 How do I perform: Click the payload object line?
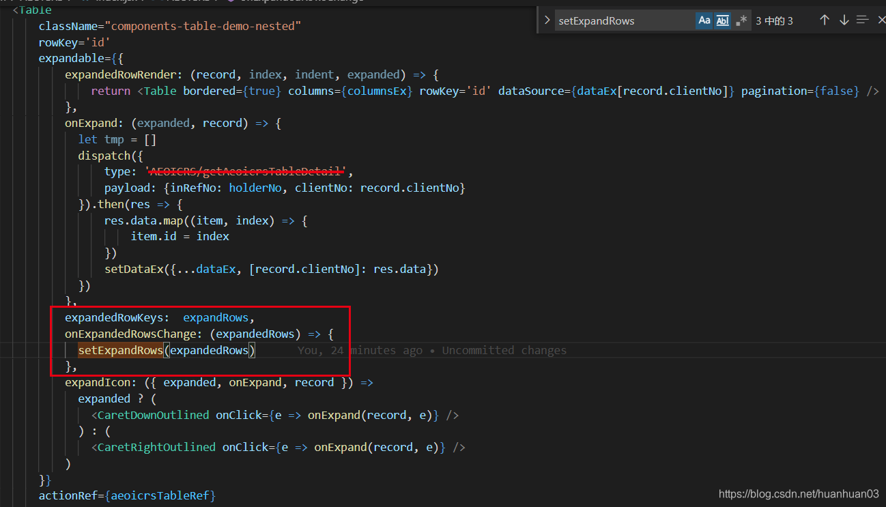point(285,188)
